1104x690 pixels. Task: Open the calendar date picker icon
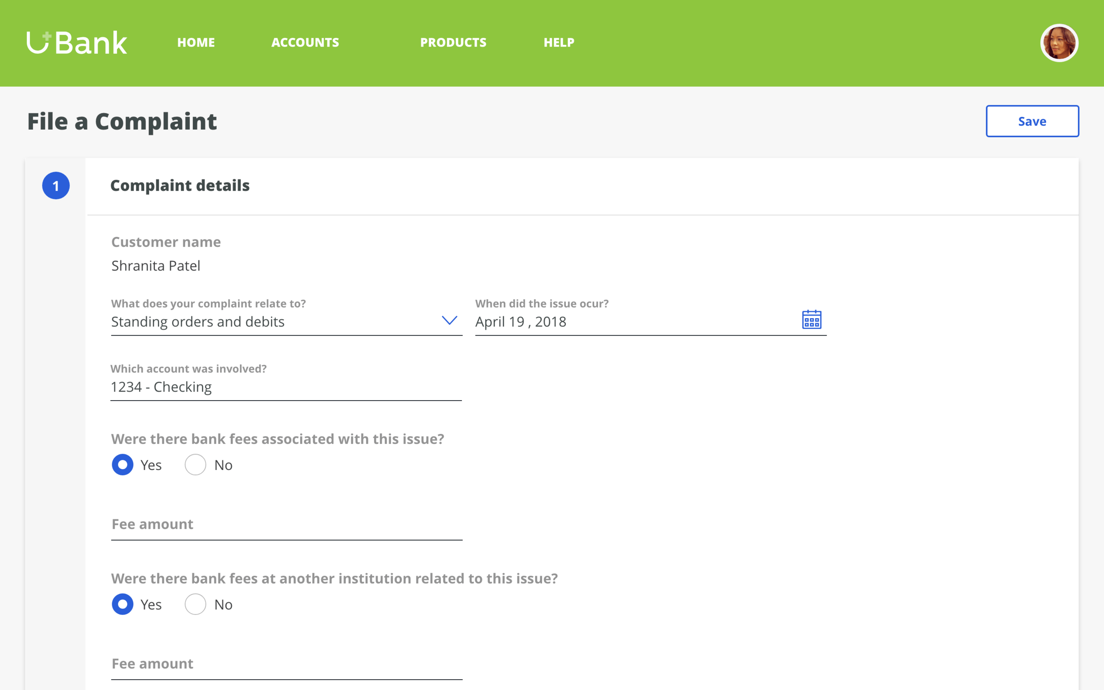pos(811,320)
